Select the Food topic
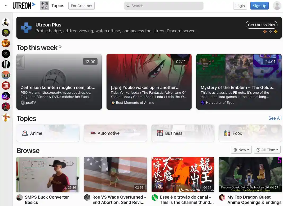Image resolution: width=283 pixels, height=206 pixels. pos(250,133)
